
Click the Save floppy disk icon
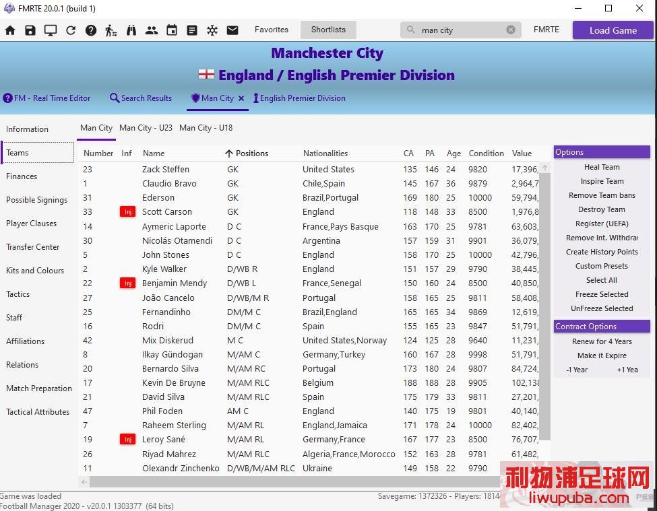[x=30, y=30]
